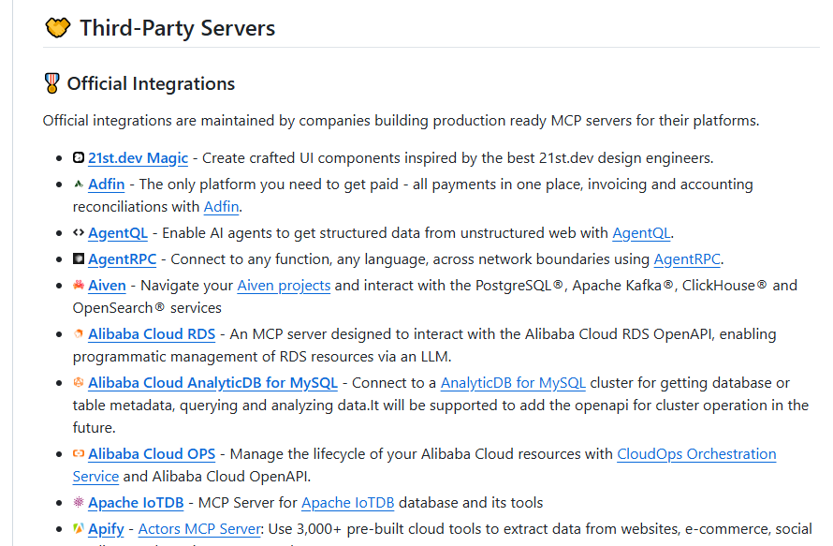833x546 pixels.
Task: Click the text 'OpenSearch® services'
Action: coord(147,307)
